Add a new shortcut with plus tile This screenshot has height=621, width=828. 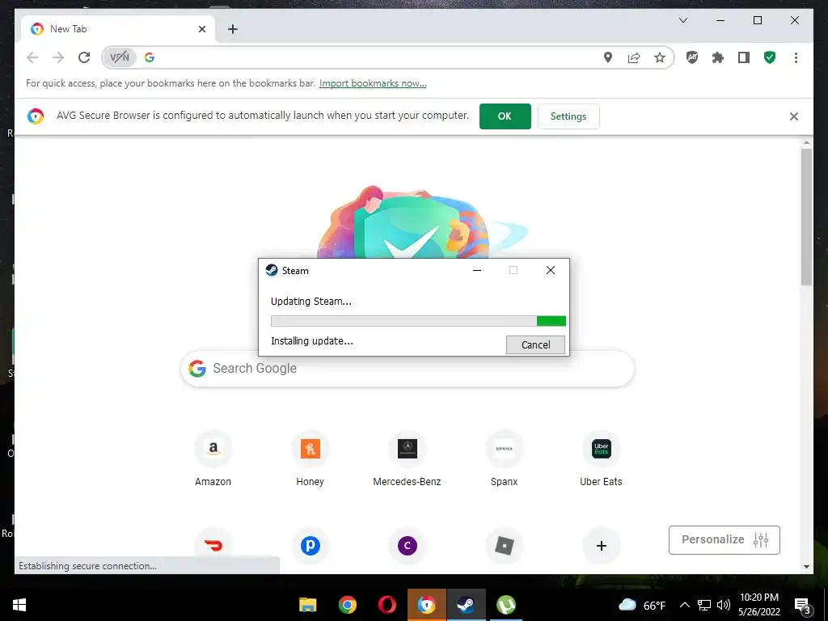(601, 546)
